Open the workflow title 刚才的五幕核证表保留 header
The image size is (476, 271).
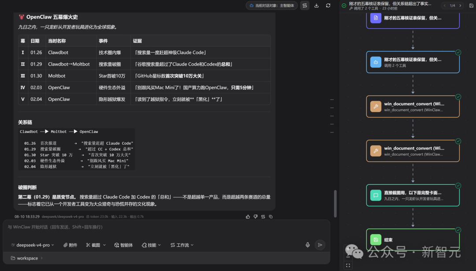pyautogui.click(x=390, y=4)
